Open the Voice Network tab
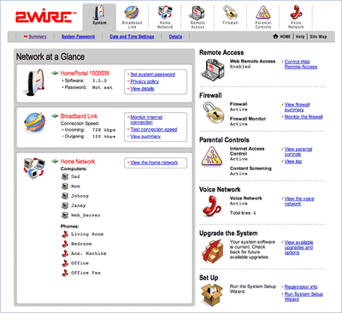This screenshot has width=342, height=313. click(x=296, y=17)
